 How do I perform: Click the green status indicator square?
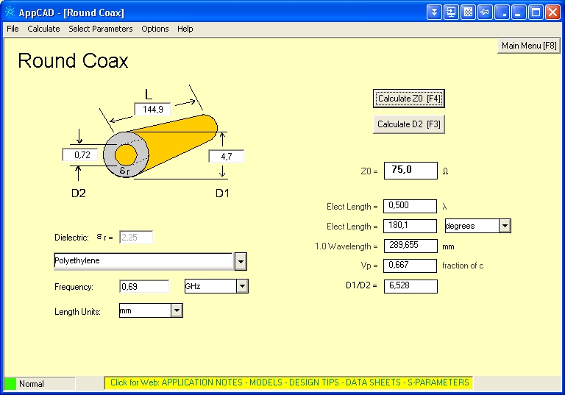coord(10,383)
